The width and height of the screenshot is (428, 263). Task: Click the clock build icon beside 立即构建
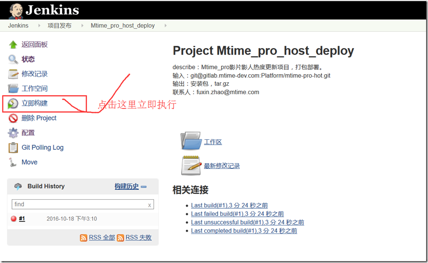point(12,104)
